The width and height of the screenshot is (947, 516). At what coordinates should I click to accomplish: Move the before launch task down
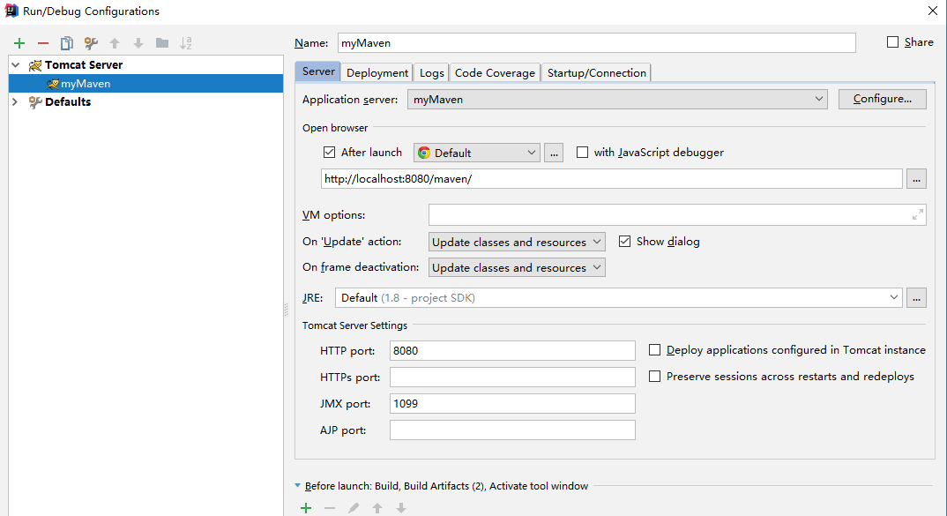(x=401, y=508)
